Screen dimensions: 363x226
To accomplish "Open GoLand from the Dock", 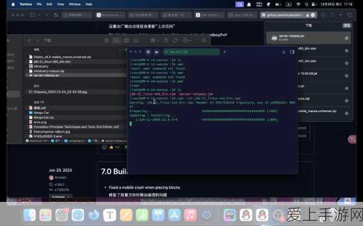I will (230, 215).
